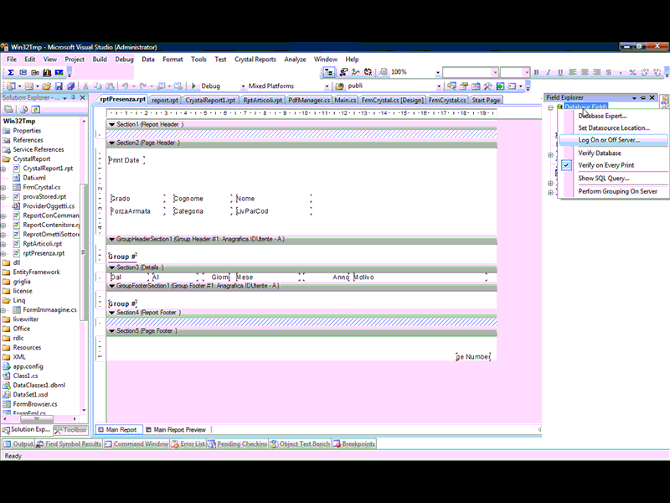This screenshot has width=670, height=503.
Task: Click the Underline formatting icon
Action: click(560, 72)
